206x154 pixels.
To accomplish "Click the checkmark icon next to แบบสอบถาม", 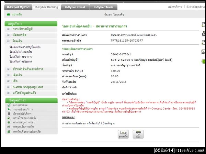I will coord(9,105).
